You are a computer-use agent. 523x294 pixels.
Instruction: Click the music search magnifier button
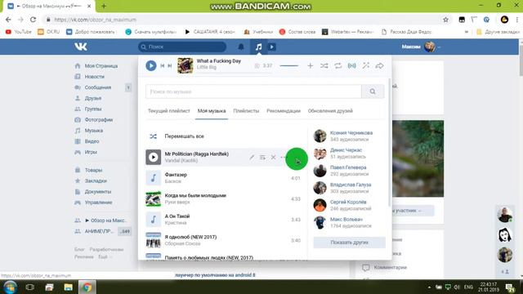click(x=373, y=91)
